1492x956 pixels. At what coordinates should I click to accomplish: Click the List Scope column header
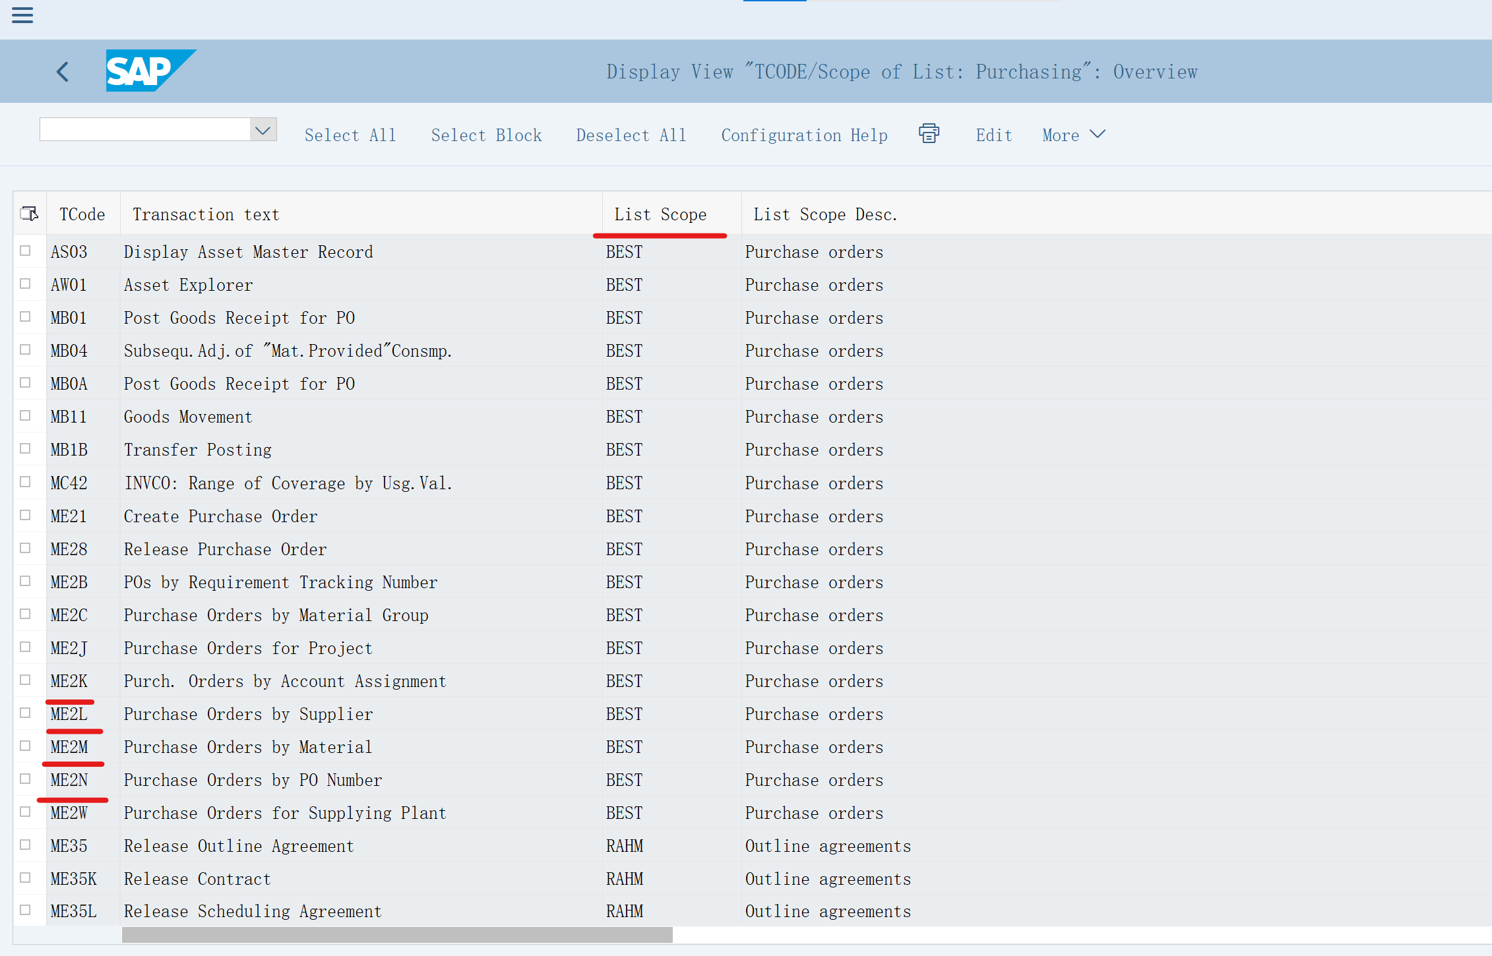(660, 214)
